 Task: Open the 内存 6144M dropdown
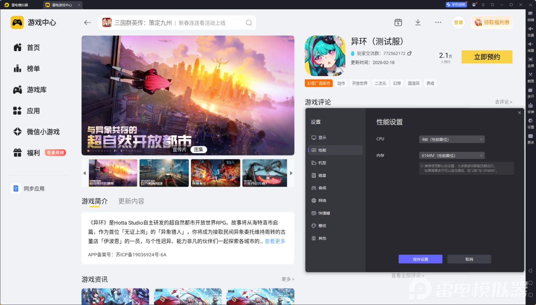point(452,155)
